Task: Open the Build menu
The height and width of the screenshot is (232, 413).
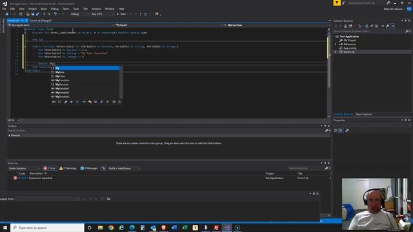Action: click(44, 8)
